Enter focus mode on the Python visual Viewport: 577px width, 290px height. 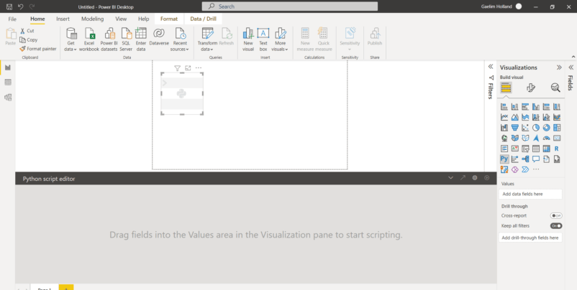tap(188, 68)
